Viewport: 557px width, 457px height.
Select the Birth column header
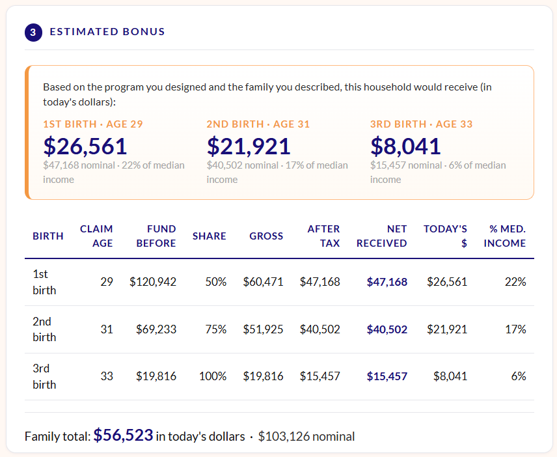[48, 236]
